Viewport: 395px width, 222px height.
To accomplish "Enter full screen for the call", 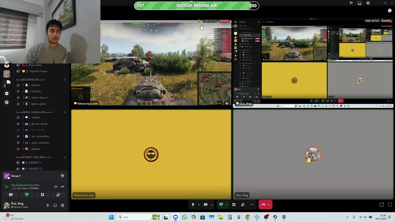I will (x=389, y=204).
